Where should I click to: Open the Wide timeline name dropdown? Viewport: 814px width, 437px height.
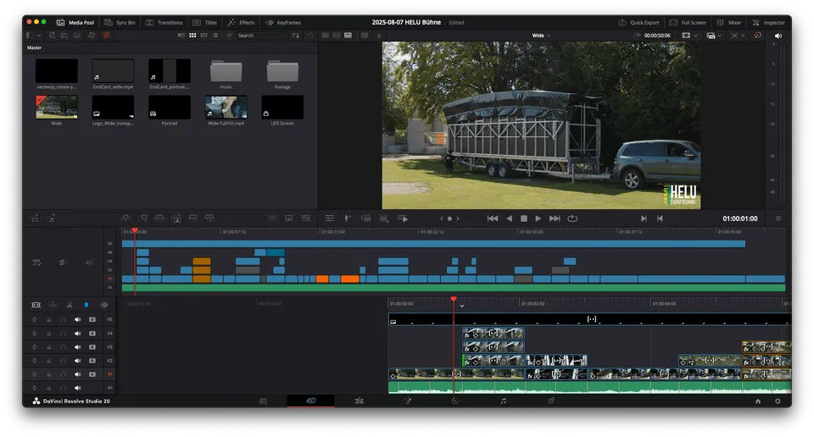click(541, 36)
